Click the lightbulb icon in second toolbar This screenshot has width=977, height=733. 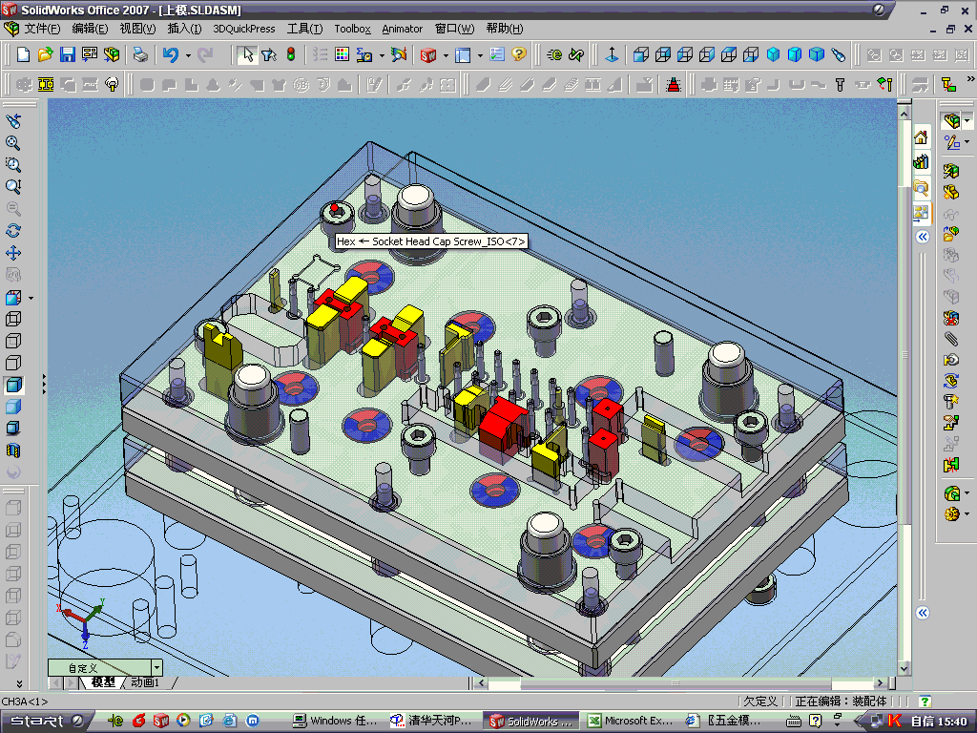[113, 84]
